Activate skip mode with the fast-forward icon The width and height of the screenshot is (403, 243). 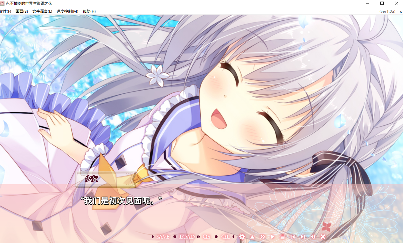pyautogui.click(x=262, y=236)
